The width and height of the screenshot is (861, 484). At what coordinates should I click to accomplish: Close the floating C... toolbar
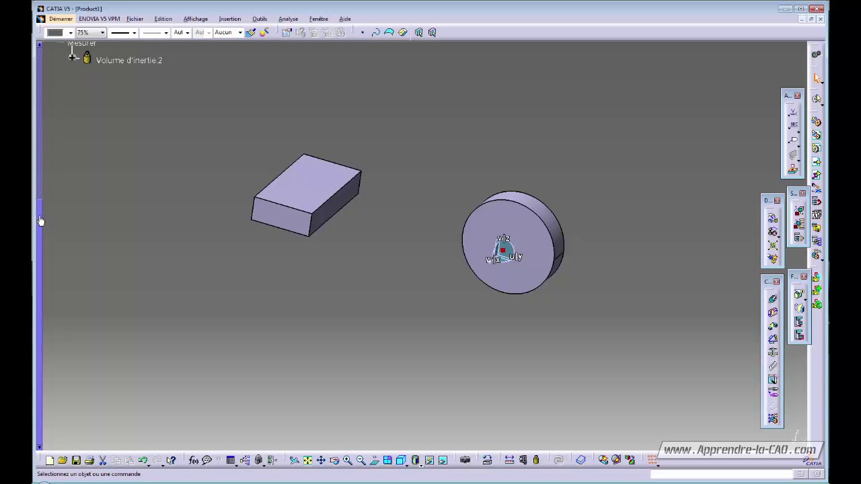click(x=776, y=282)
